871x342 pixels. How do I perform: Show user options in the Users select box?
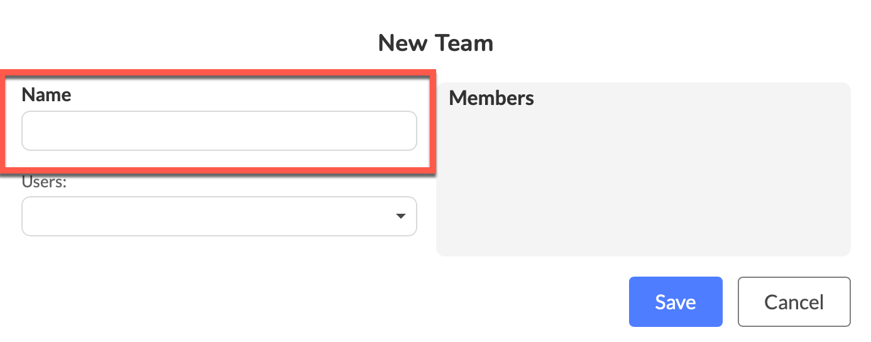coord(219,216)
